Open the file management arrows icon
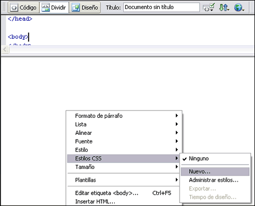 [224, 7]
